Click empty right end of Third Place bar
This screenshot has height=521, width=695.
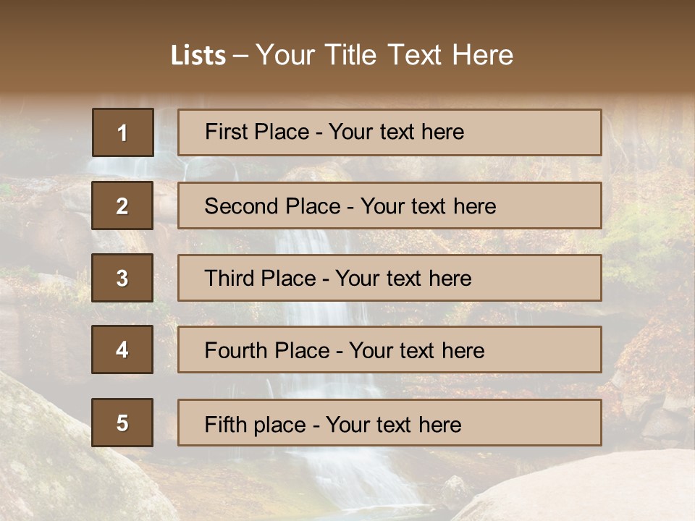click(550, 278)
